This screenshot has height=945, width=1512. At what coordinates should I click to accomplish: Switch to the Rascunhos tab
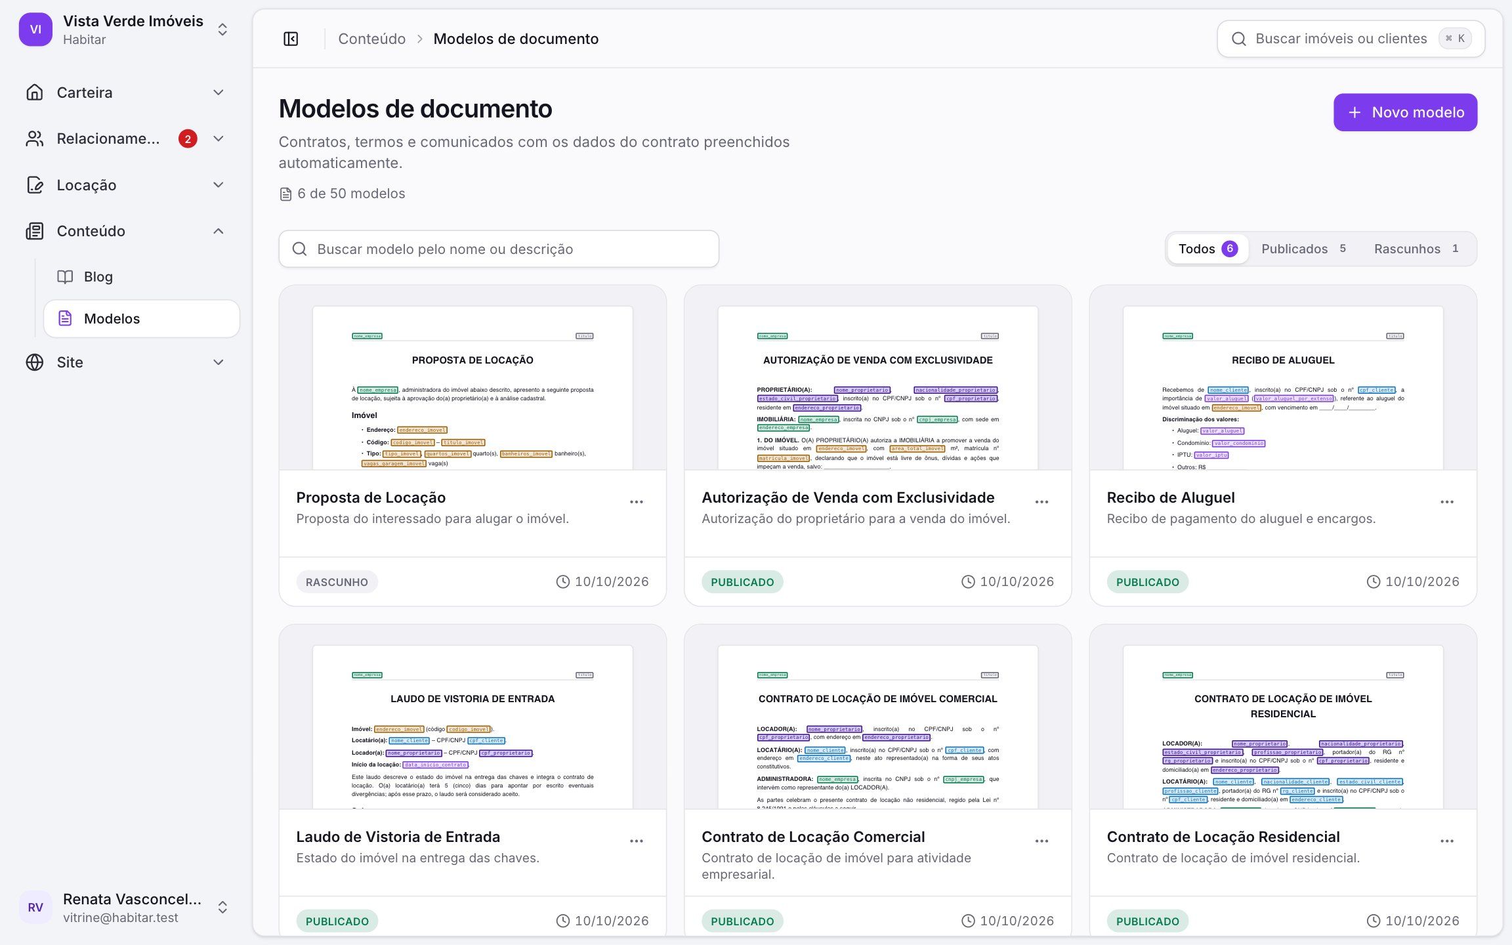coord(1416,249)
